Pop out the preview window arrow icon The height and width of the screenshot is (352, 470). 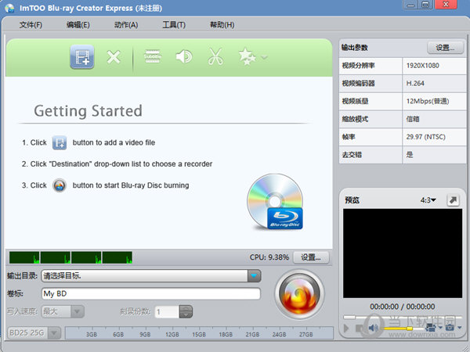tap(454, 199)
